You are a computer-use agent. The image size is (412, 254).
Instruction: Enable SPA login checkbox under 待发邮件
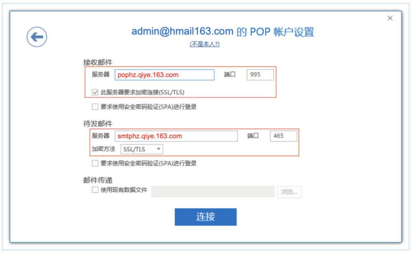pyautogui.click(x=95, y=163)
